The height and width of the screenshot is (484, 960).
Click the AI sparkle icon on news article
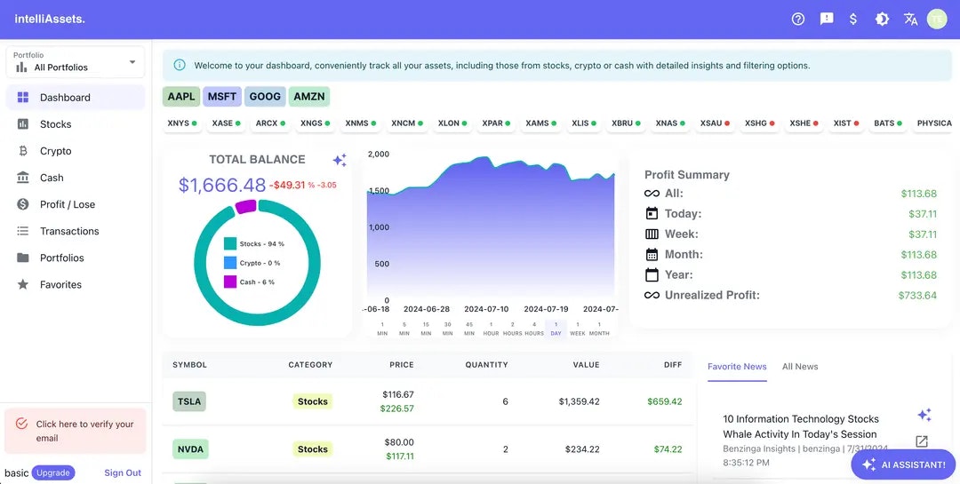(x=924, y=415)
